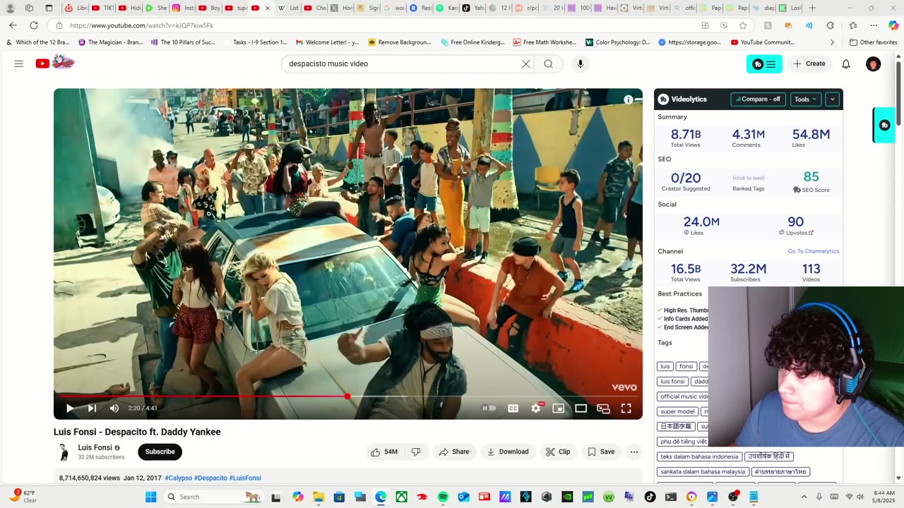The image size is (904, 508).
Task: Click the #LuisFonsi hashtag
Action: point(245,478)
